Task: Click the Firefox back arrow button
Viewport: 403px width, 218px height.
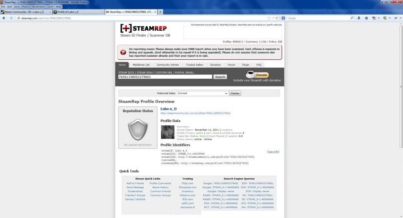Action: click(x=4, y=18)
